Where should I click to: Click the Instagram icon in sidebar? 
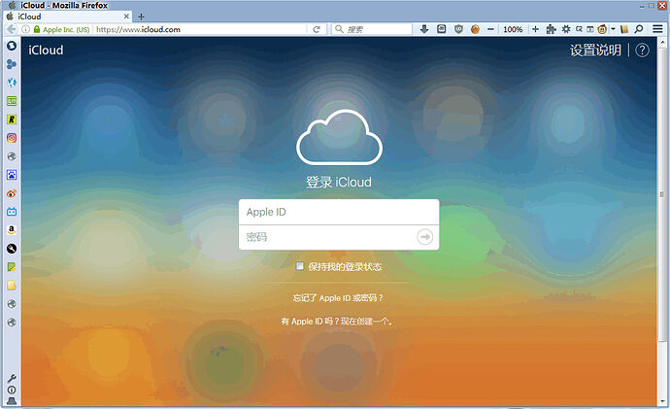pyautogui.click(x=12, y=138)
